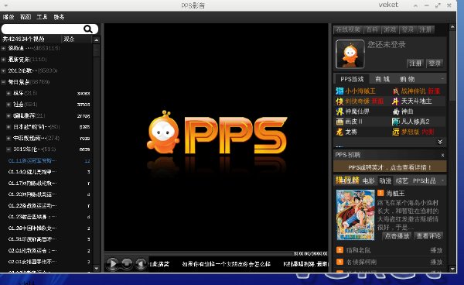Select the 01.14 video list item
This screenshot has width=464, height=285.
[x=49, y=172]
